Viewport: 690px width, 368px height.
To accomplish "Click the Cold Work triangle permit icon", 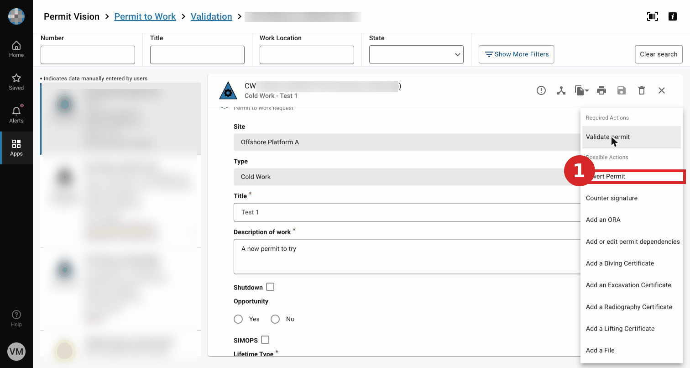I will (x=228, y=90).
